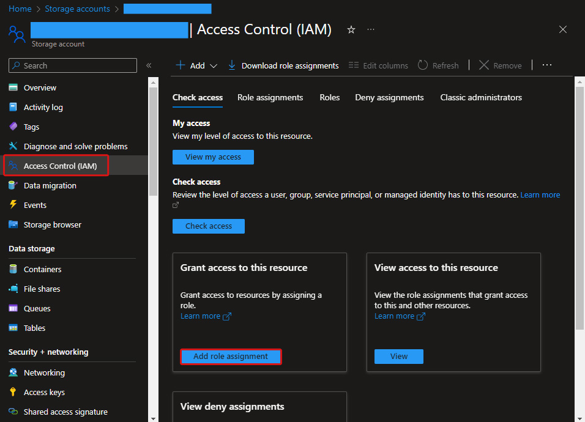Viewport: 585px width, 422px height.
Task: Click the Download arrow icon in toolbar
Action: click(232, 65)
